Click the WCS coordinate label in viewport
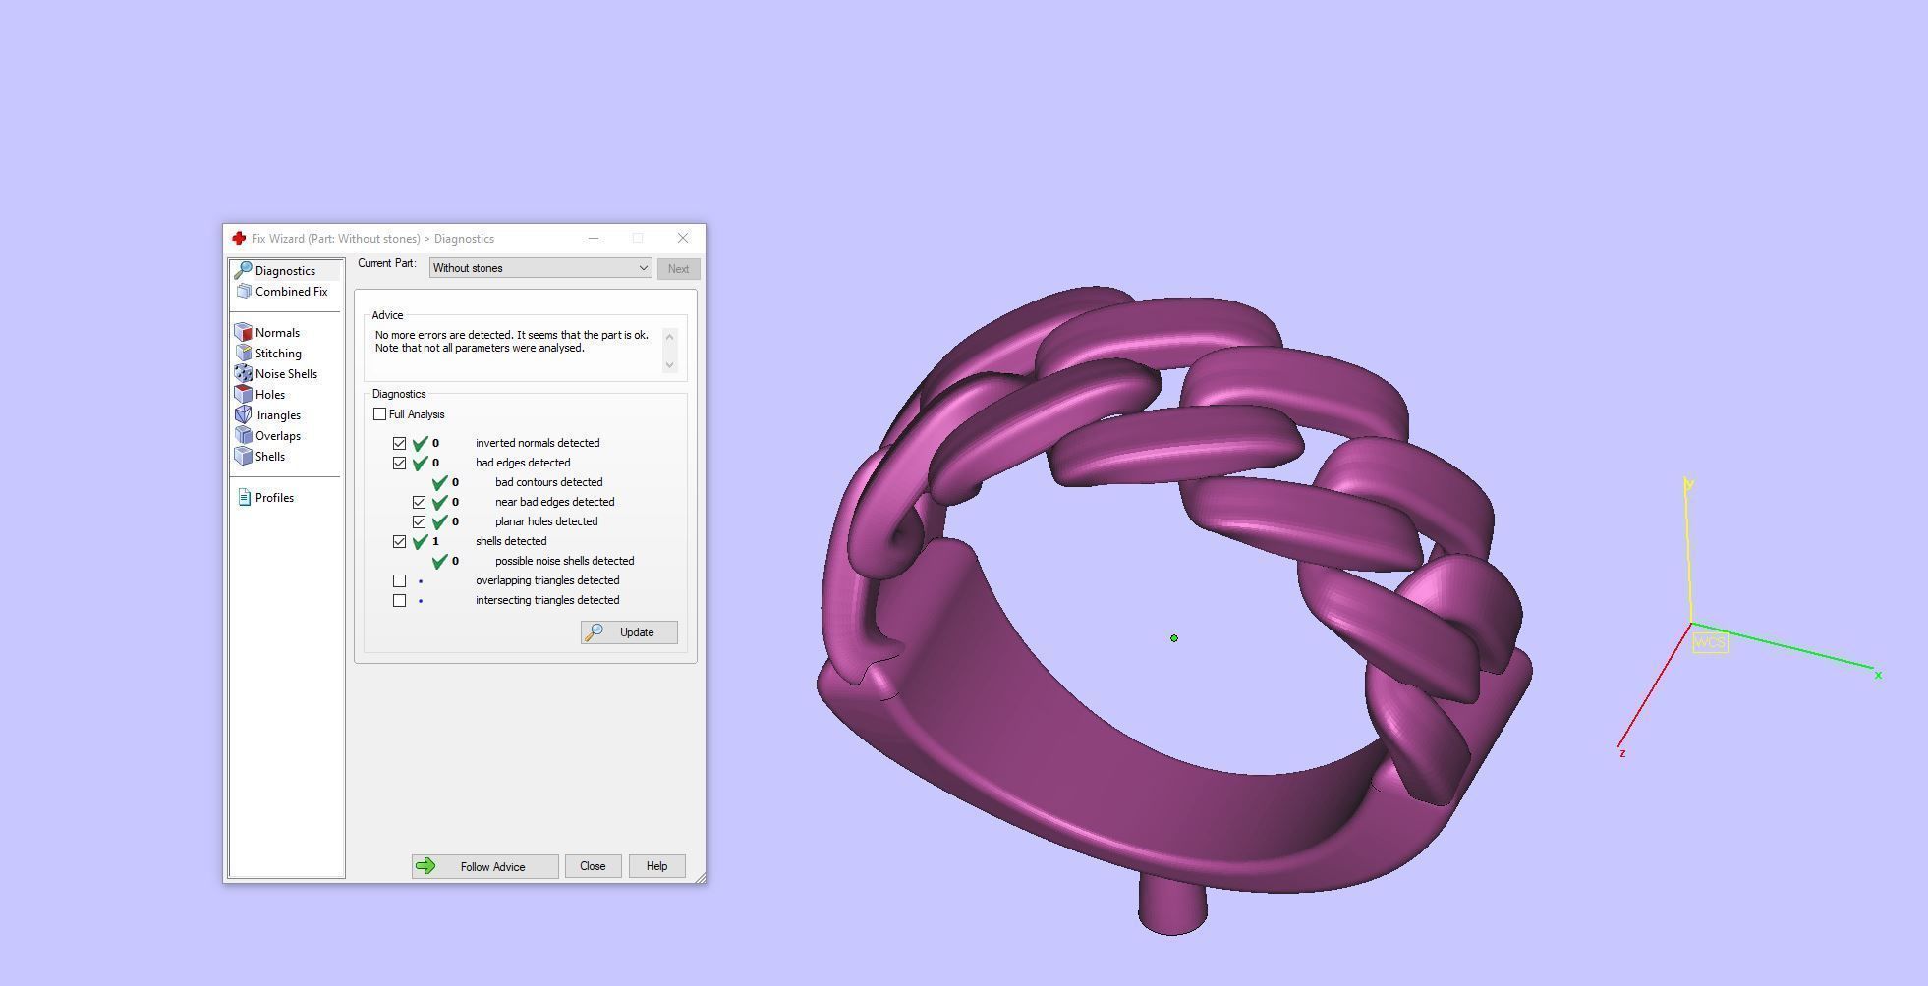The image size is (1928, 986). [x=1710, y=642]
